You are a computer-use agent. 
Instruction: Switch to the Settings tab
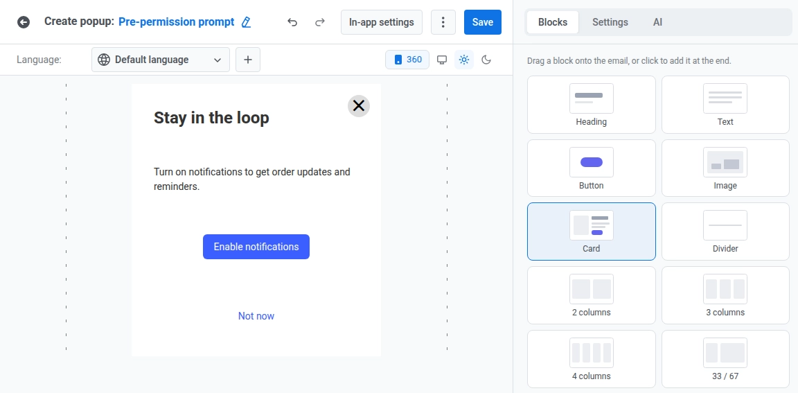[610, 22]
